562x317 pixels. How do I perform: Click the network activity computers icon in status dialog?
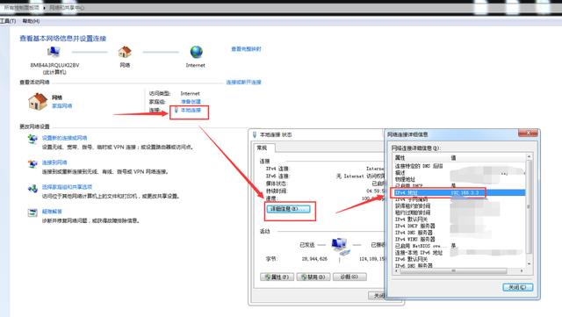340,246
